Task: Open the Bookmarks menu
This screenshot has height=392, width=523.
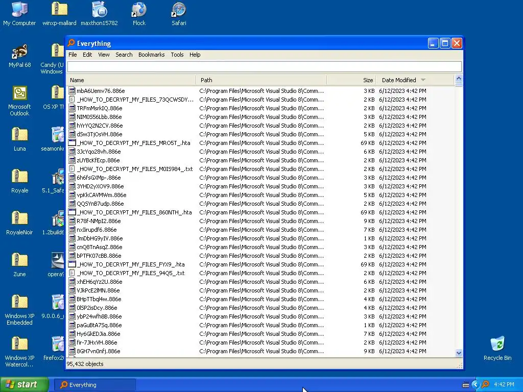Action: tap(151, 55)
